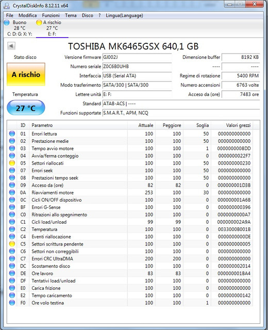The height and width of the screenshot is (330, 268).
Task: Click the Dimensione buffer value 8192 KB
Action: point(241,57)
